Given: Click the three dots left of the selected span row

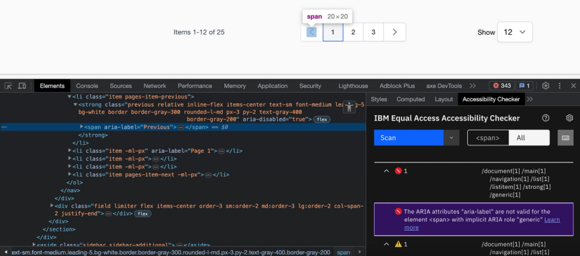Looking at the screenshot, I should [4, 127].
